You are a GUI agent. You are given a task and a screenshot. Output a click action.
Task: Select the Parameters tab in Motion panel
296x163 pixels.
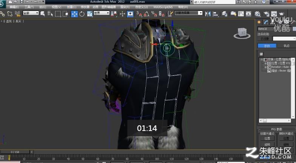click(267, 46)
